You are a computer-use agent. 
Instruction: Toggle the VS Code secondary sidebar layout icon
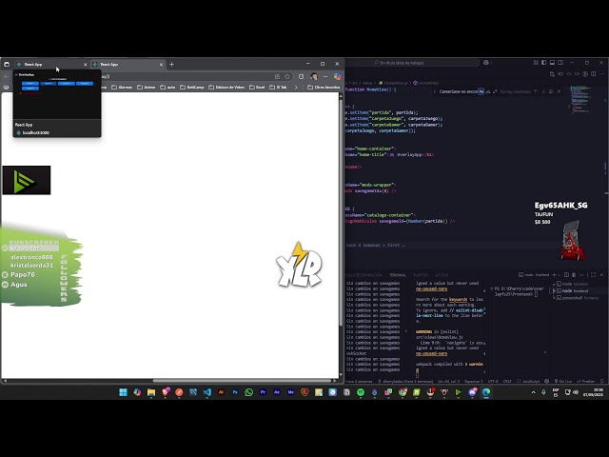[560, 63]
